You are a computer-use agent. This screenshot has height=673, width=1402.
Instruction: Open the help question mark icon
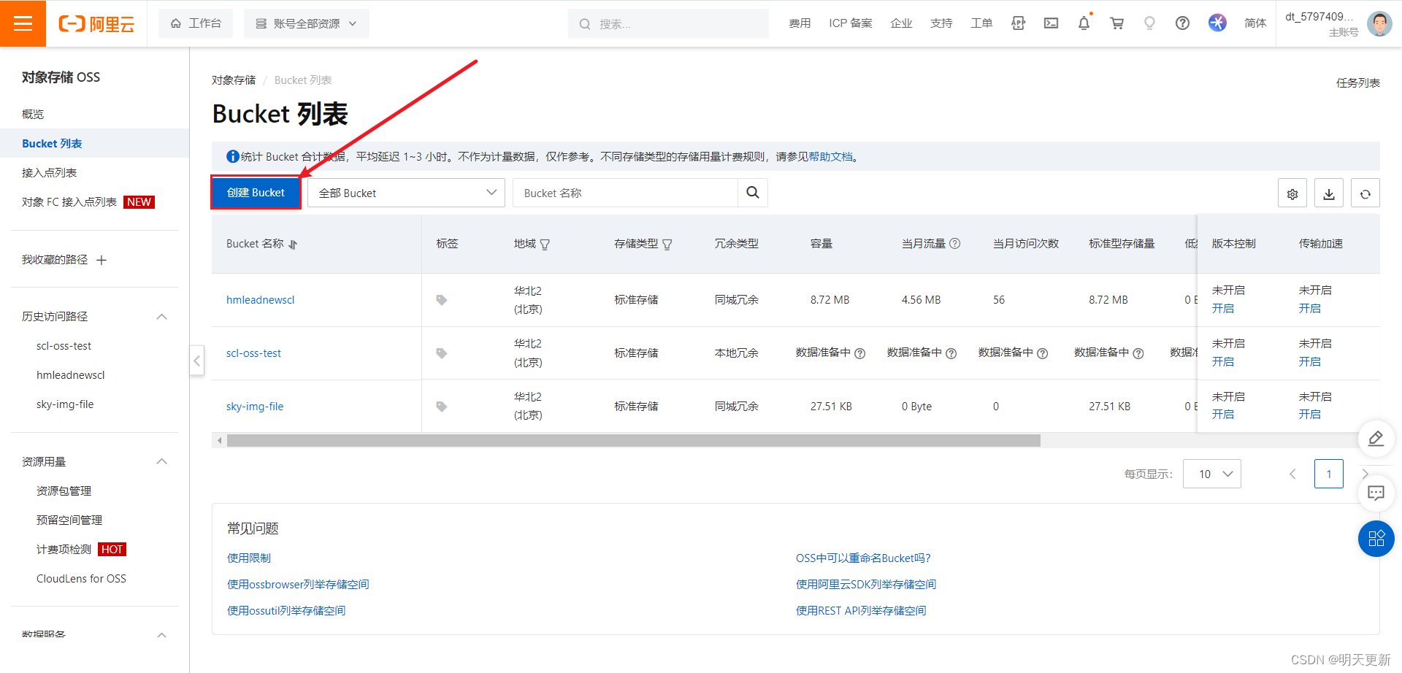pyautogui.click(x=1182, y=23)
